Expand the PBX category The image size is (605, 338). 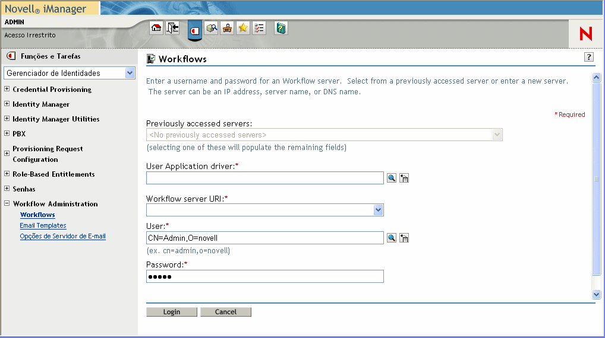tap(7, 133)
